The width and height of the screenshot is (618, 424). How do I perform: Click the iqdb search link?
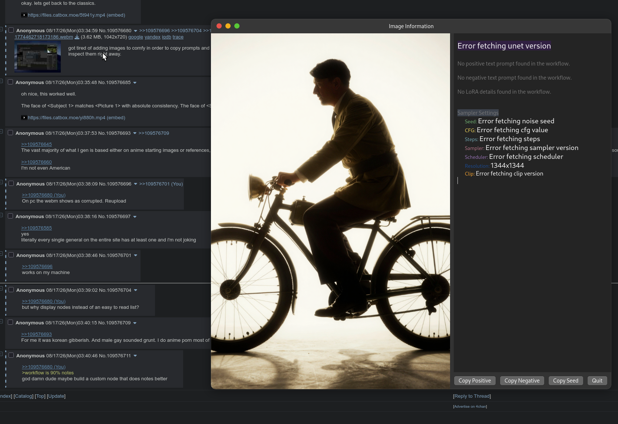point(166,37)
